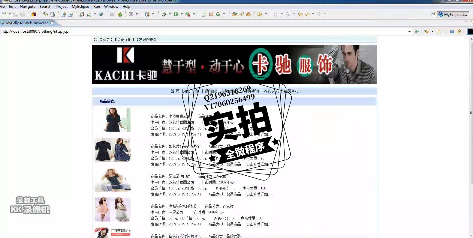Screen dimensions: 473x238
Task: Open the Navigate menu
Action: pyautogui.click(x=28, y=6)
